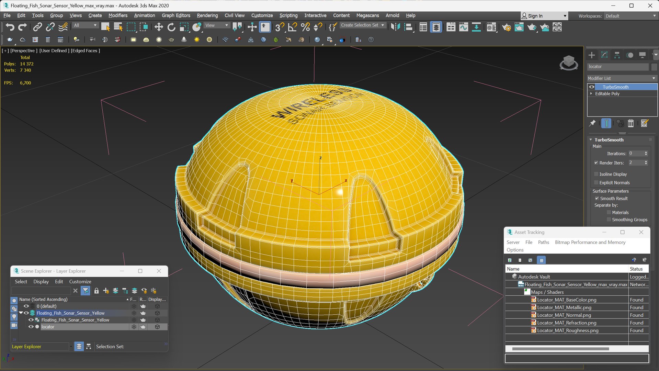Open the Graph Editors menu
This screenshot has height=371, width=659.
(176, 15)
